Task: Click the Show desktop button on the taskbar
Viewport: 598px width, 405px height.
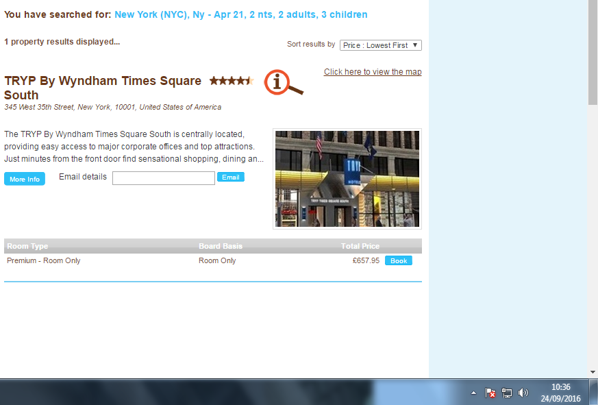Action: click(593, 392)
